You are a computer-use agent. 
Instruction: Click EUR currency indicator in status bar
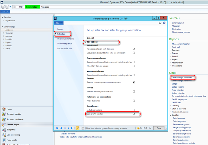[145, 128]
